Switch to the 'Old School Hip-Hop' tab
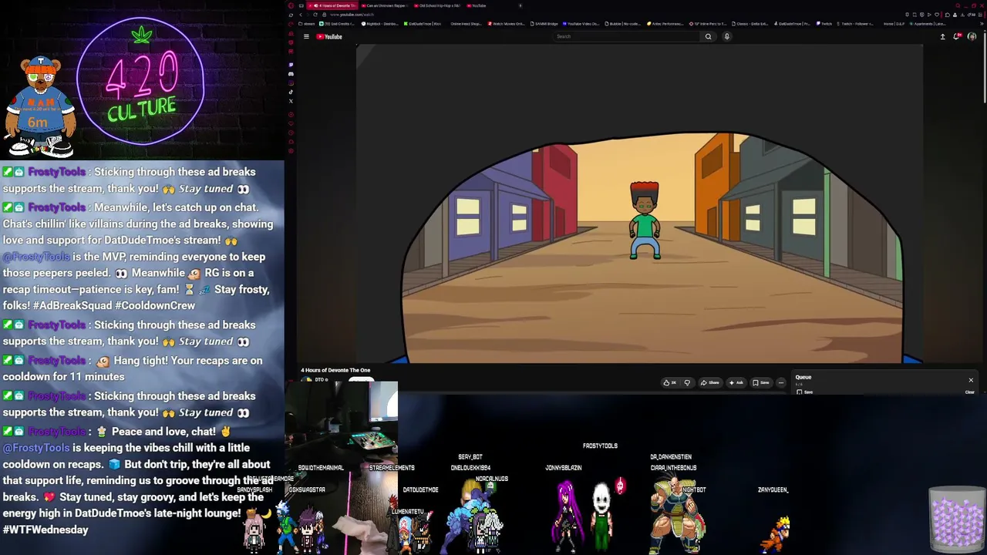Image resolution: width=987 pixels, height=555 pixels. [438, 5]
